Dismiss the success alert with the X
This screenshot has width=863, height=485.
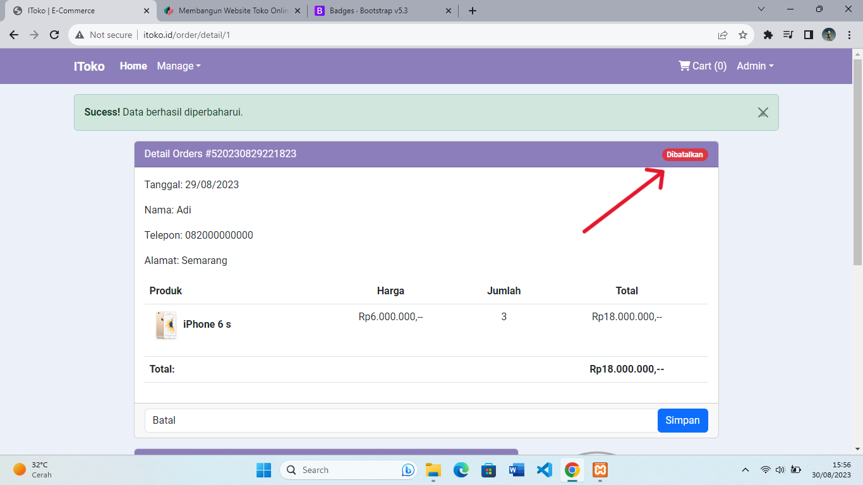(x=763, y=112)
